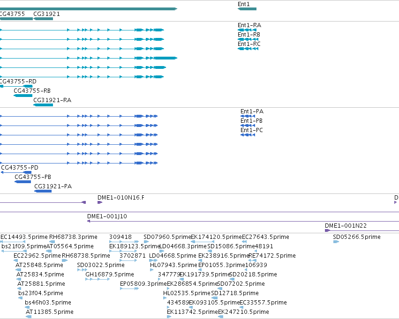Click EST HL02535.5prime

[x=187, y=293]
